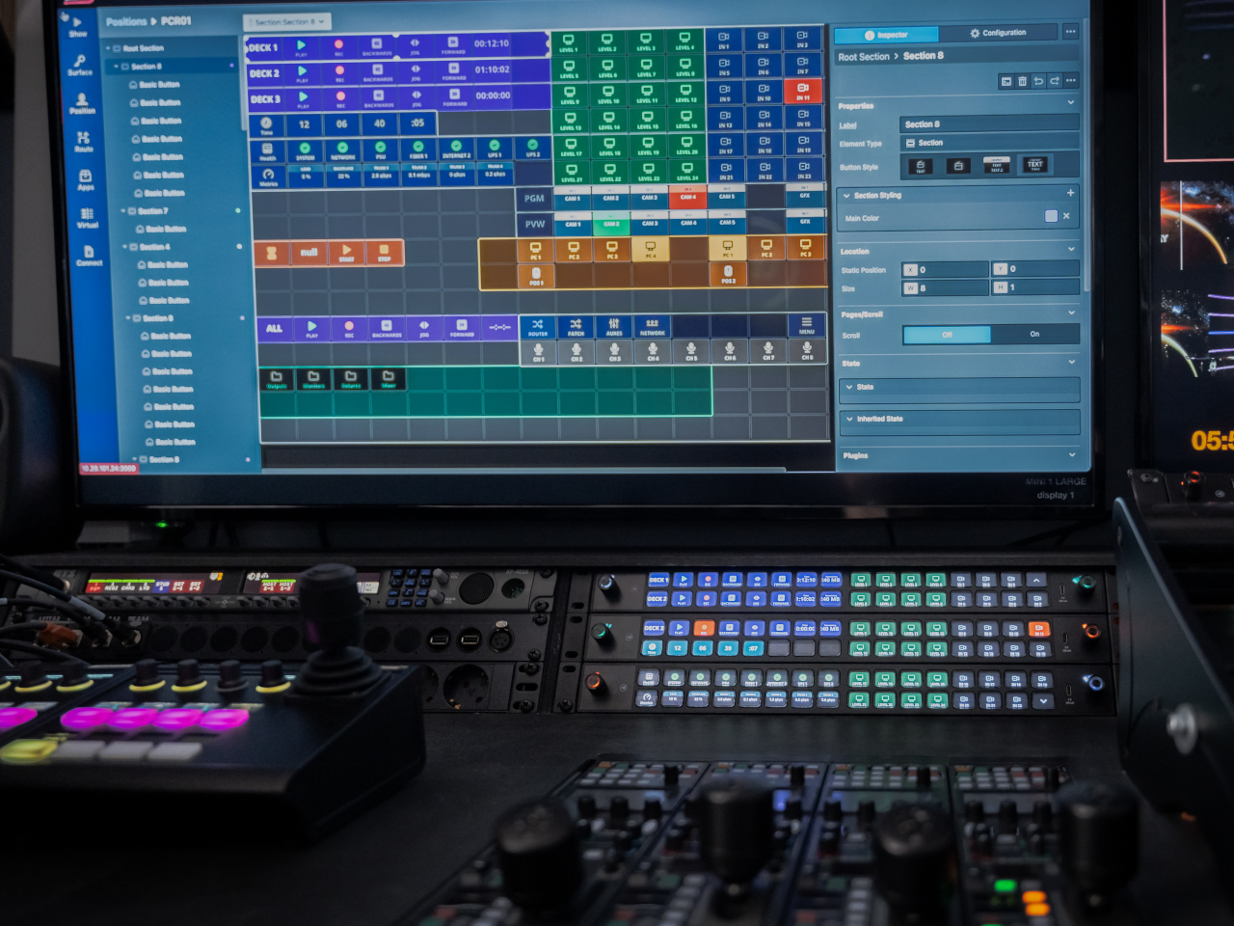Open the Section 8 dropdown above grid
This screenshot has height=926, width=1234.
pyautogui.click(x=287, y=21)
